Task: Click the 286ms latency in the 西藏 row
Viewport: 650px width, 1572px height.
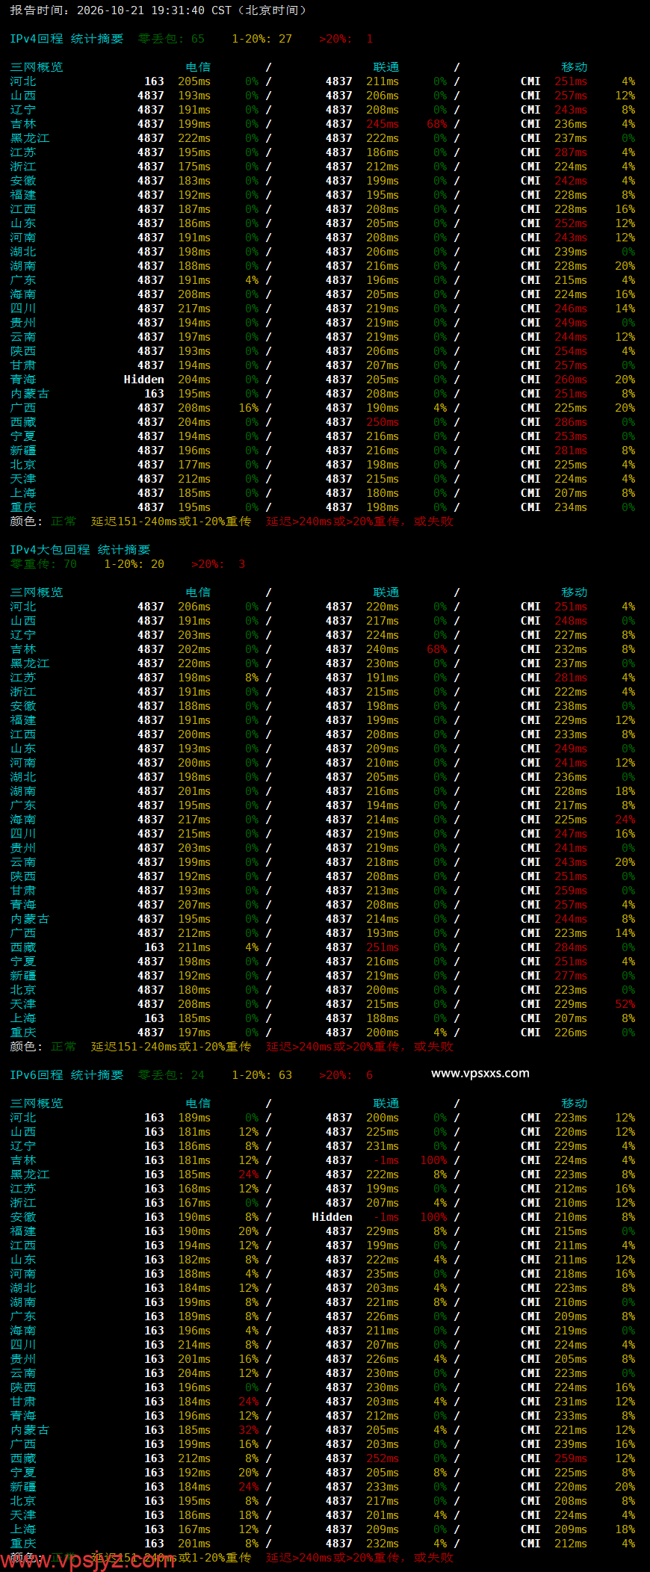Action: click(x=571, y=422)
